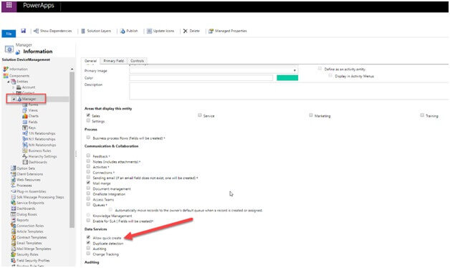This screenshot has height=268, width=450.
Task: Click the Option Sets icon
Action: point(13,168)
